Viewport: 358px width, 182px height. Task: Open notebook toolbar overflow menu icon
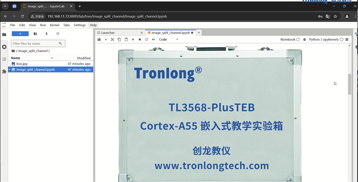coord(347,39)
